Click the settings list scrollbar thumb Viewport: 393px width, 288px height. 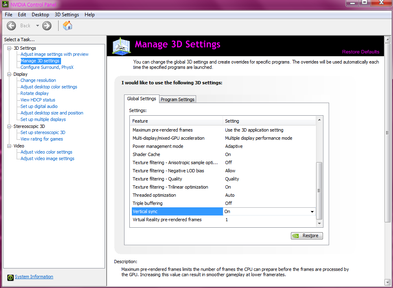319,191
